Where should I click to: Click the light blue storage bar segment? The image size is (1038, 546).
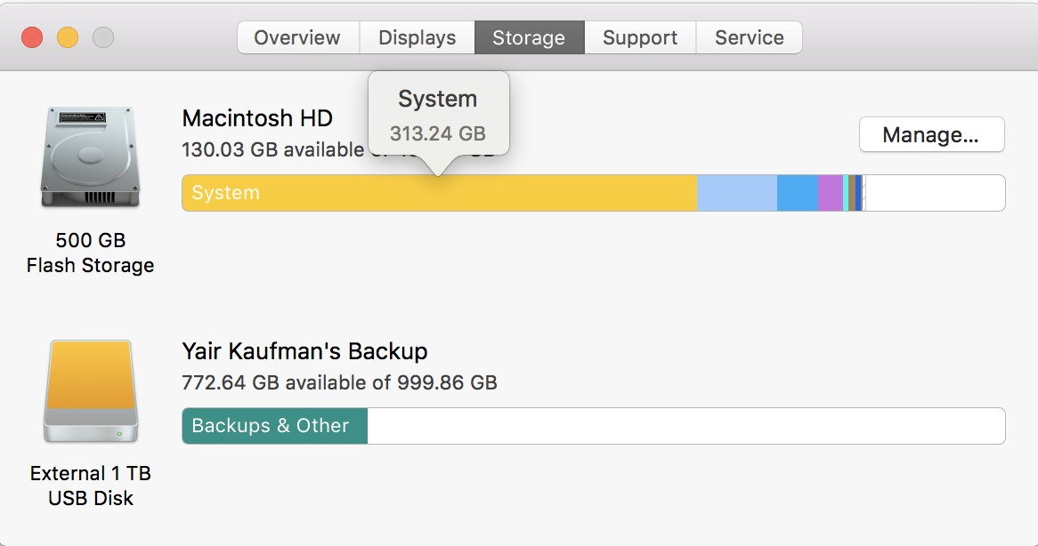point(736,193)
